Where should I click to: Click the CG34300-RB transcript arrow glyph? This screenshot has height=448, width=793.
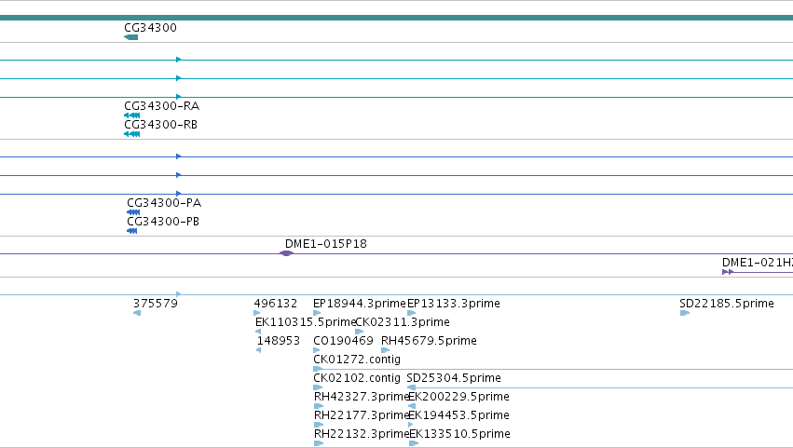[x=131, y=134]
